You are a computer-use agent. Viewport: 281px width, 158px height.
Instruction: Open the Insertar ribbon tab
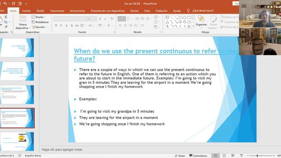[26, 11]
